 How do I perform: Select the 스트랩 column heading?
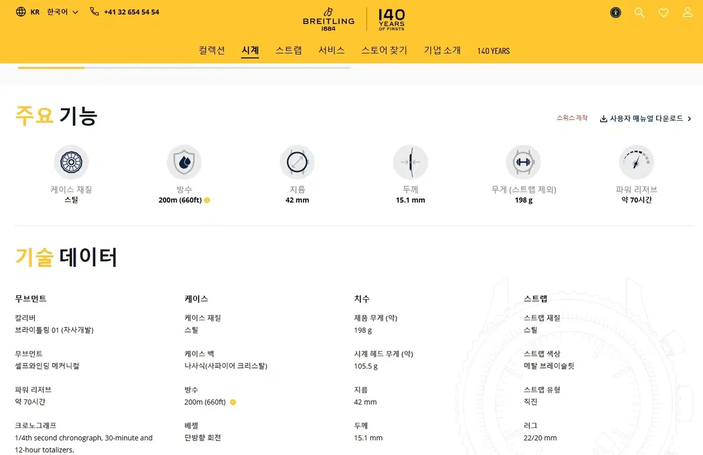tap(535, 299)
